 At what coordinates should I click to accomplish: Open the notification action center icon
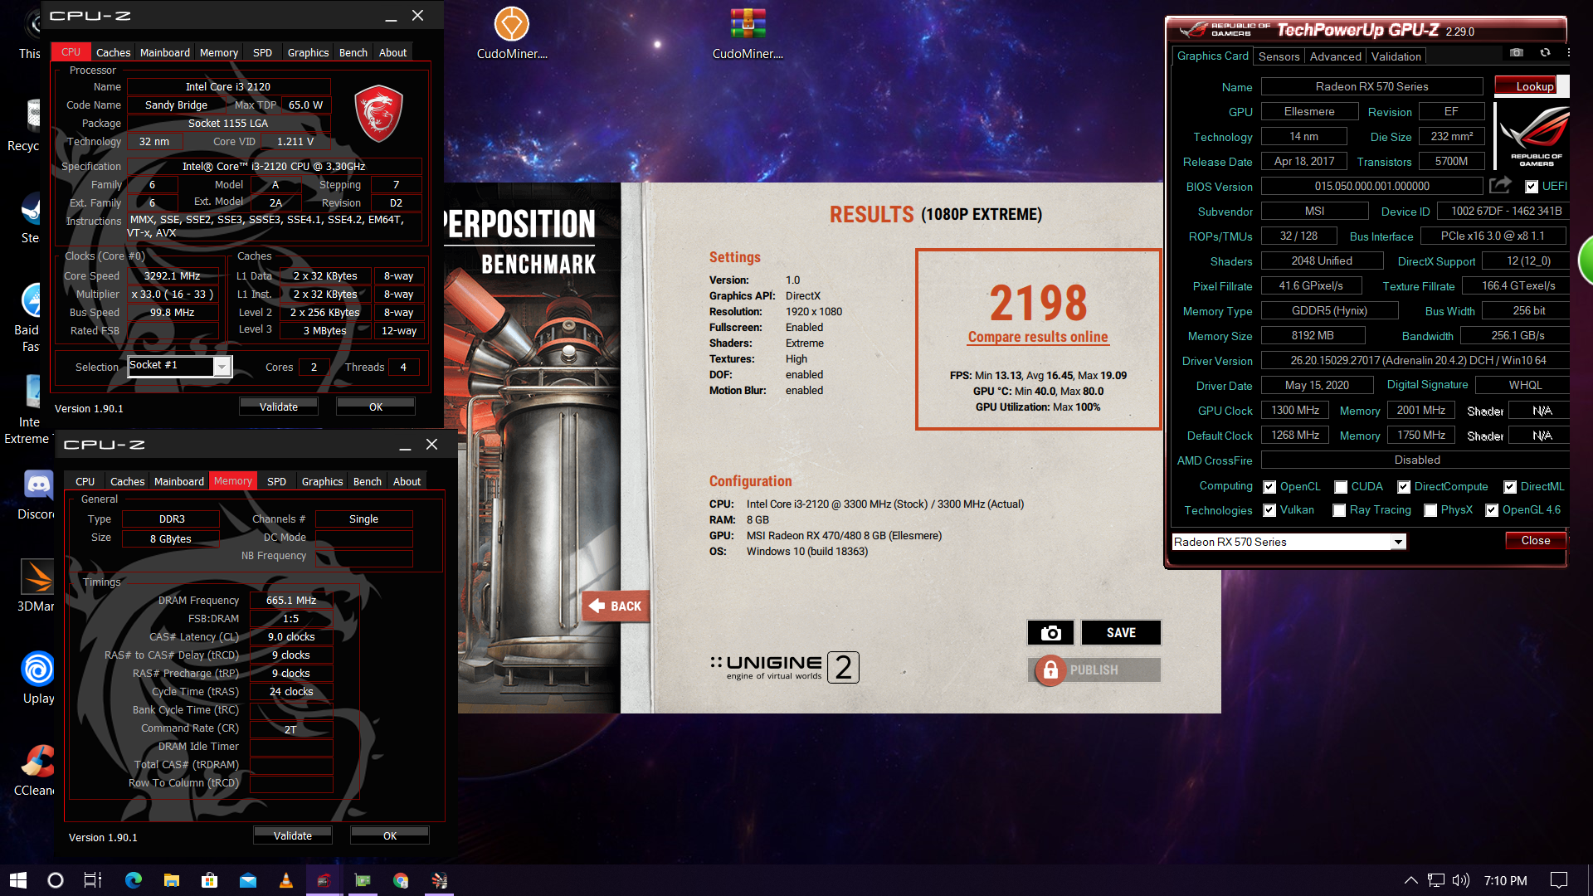click(x=1559, y=880)
